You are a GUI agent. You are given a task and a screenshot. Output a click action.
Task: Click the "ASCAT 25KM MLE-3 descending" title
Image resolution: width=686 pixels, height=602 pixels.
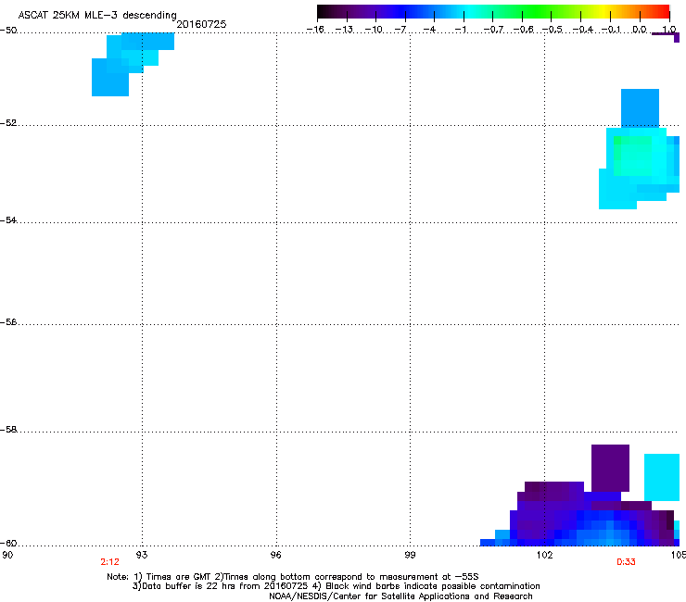tap(97, 16)
